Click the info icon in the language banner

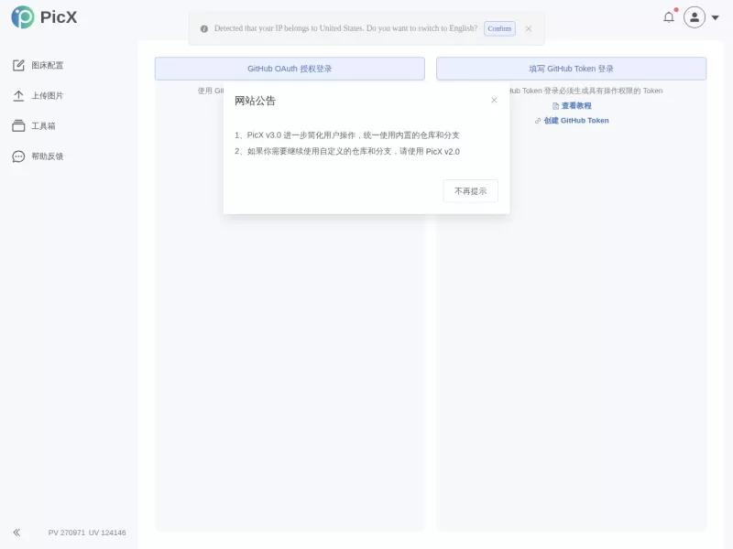[204, 28]
